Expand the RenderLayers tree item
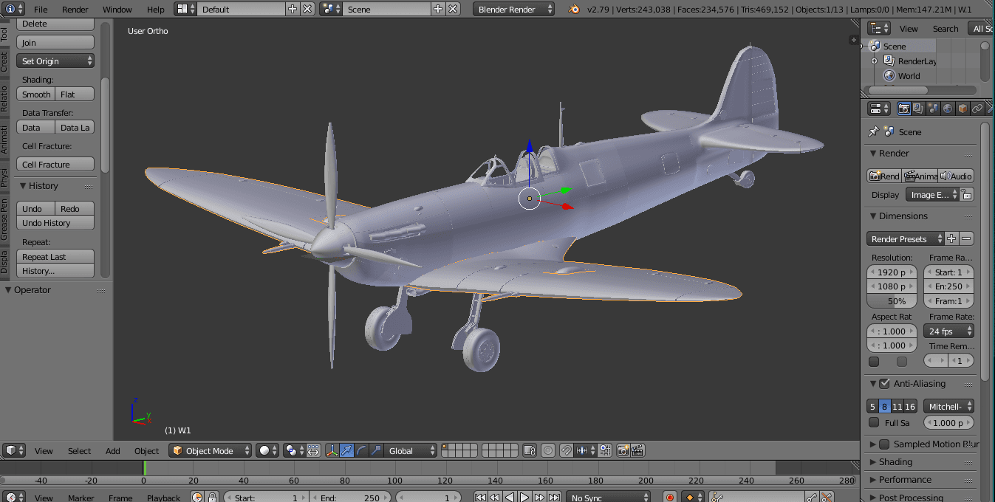 click(874, 61)
